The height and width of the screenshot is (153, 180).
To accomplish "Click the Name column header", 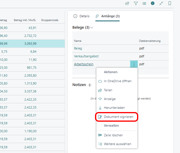I will click(78, 41).
